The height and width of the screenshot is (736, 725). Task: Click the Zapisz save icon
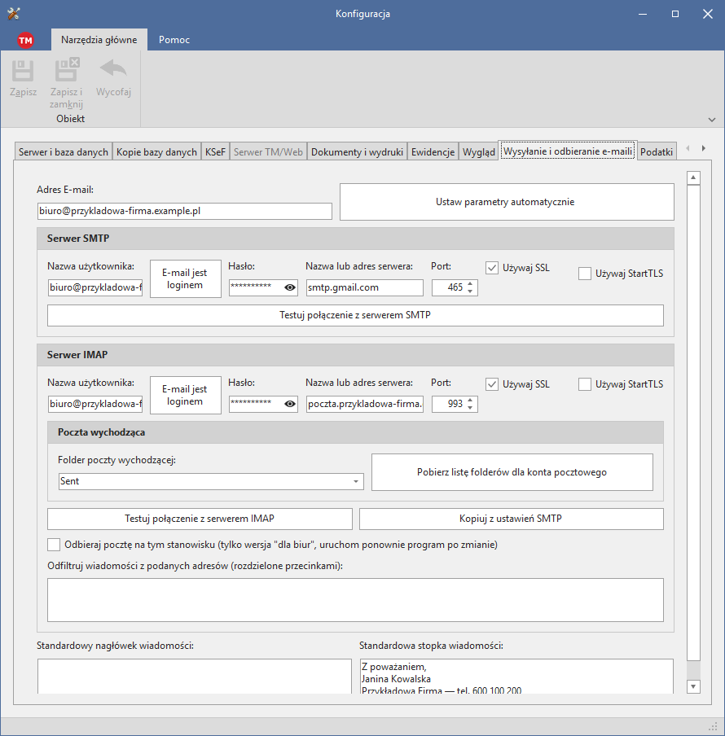point(23,71)
